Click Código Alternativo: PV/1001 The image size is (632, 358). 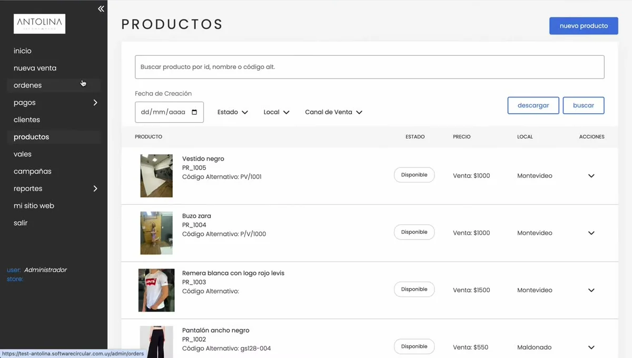point(222,177)
